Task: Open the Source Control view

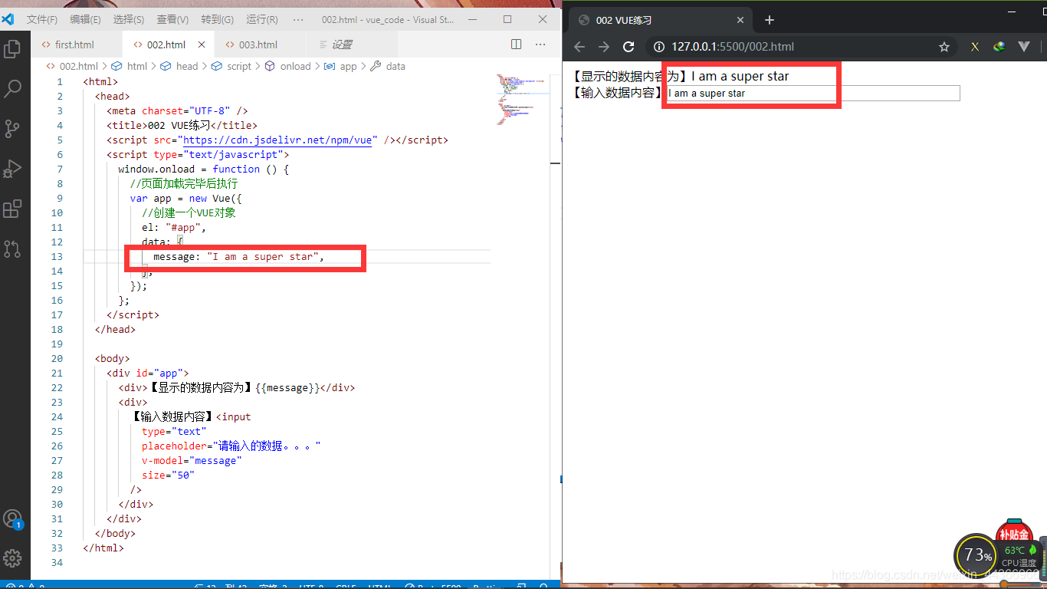Action: [12, 128]
